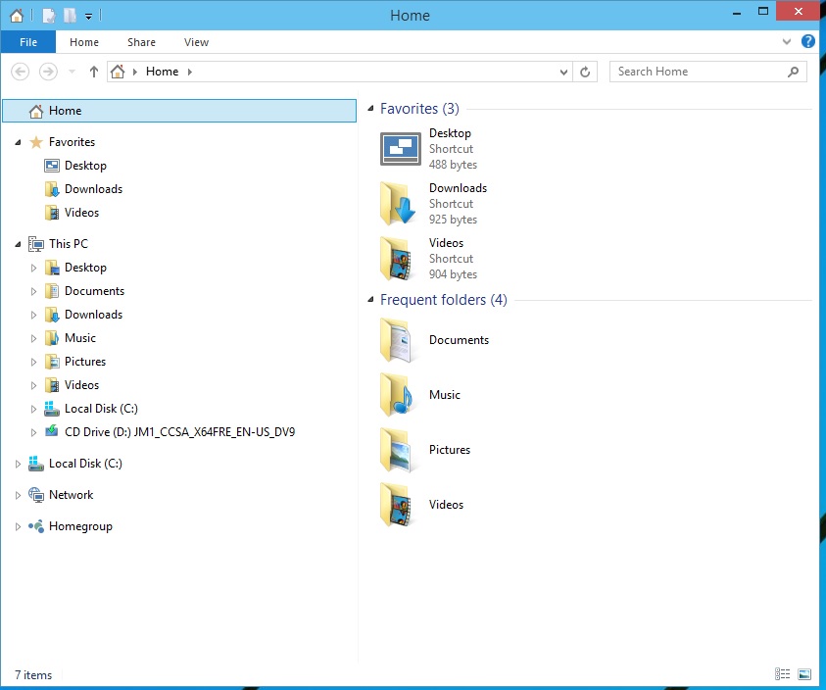Expand Documents under This PC
This screenshot has height=690, width=826.
coord(33,291)
